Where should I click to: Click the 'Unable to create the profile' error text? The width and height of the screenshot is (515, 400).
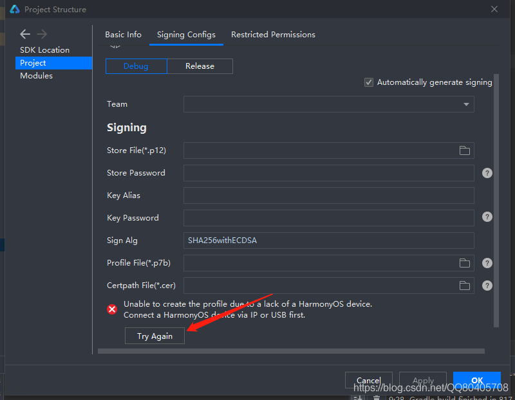tap(248, 304)
